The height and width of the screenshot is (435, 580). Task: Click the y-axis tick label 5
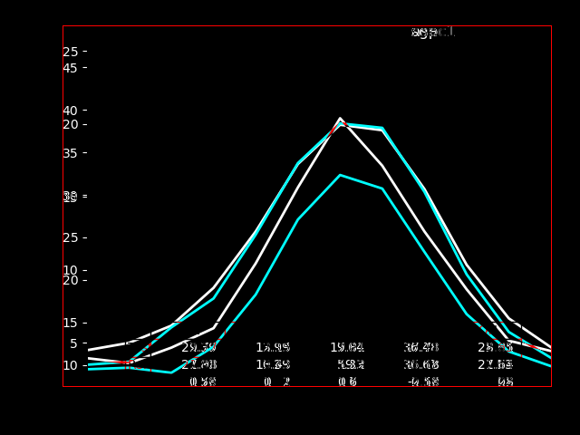[74, 343]
